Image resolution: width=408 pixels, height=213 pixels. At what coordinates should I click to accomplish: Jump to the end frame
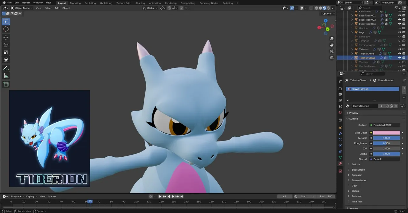tap(181, 196)
